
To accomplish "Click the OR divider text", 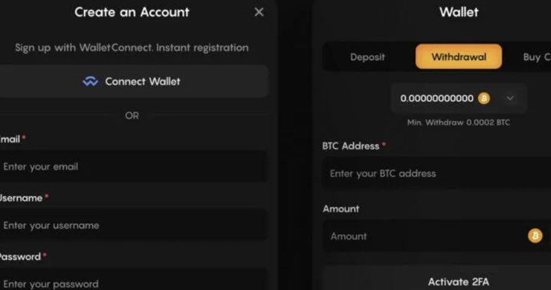I will coord(131,116).
